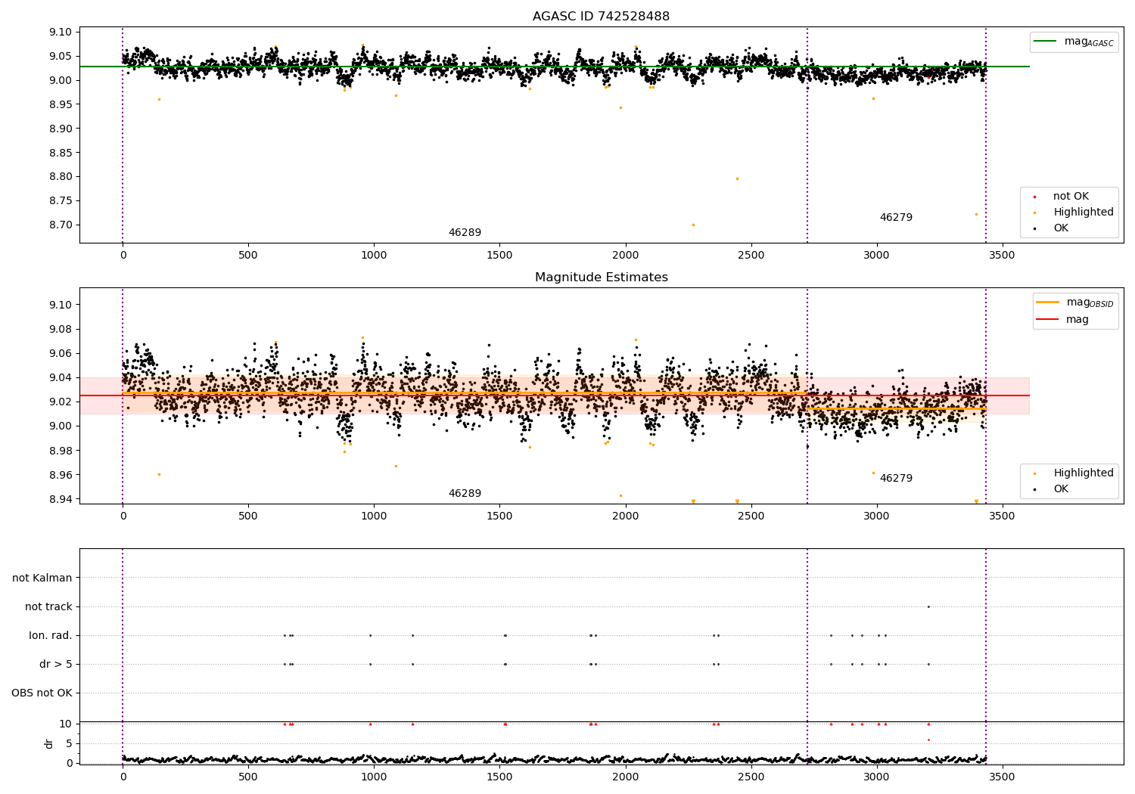Viewport: 1135px width, 794px height.
Task: Click the orange outlier point near 8.70 around x=2270
Action: 693,225
